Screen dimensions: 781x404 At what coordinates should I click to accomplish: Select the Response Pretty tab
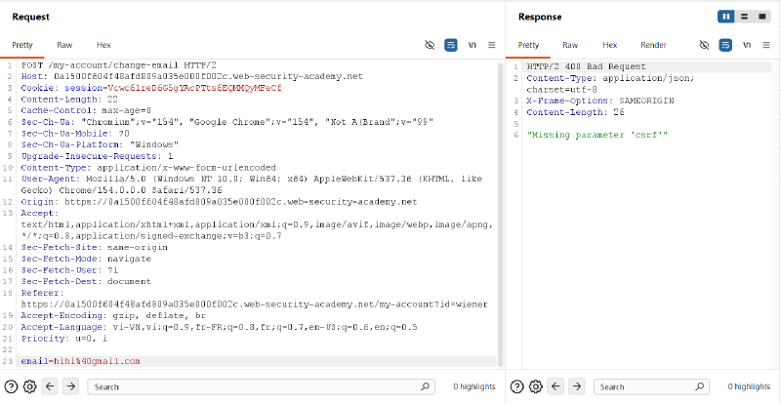528,45
